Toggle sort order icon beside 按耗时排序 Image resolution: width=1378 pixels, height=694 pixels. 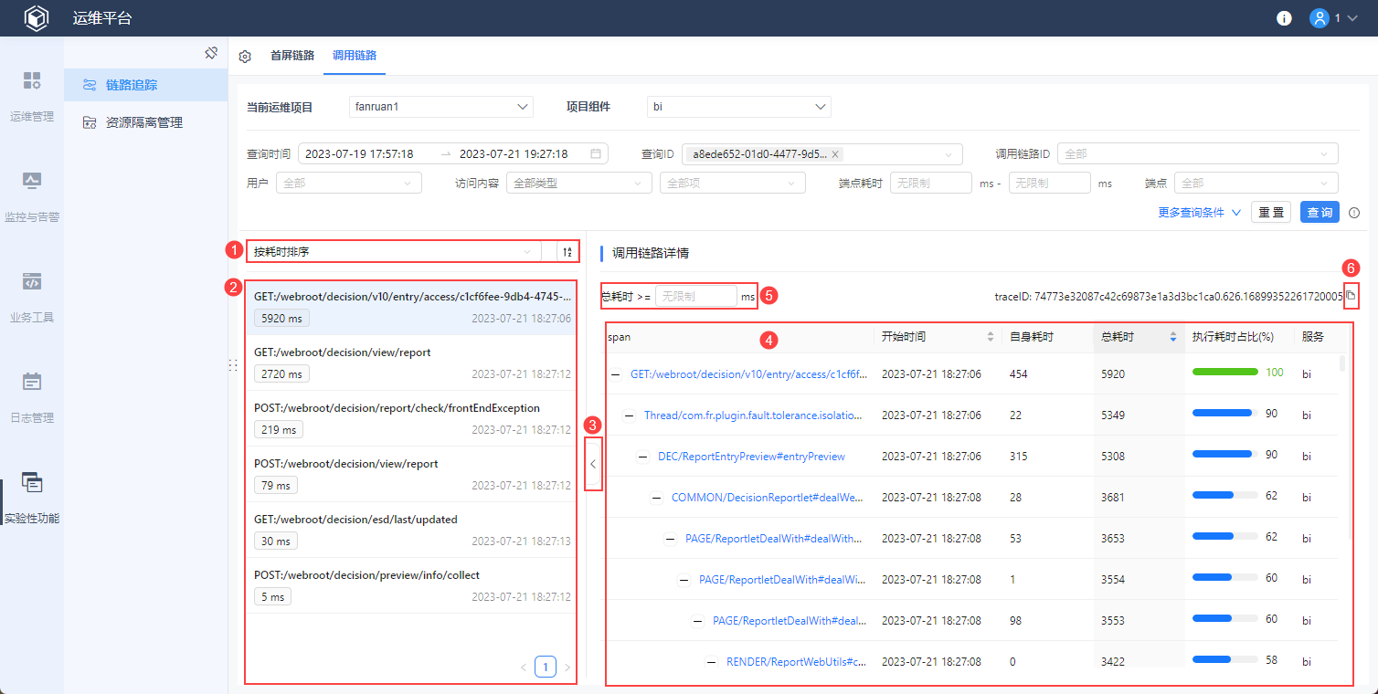567,252
